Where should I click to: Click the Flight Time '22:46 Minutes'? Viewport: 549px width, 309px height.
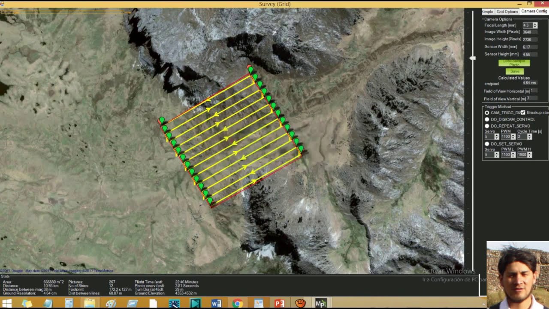(x=187, y=282)
